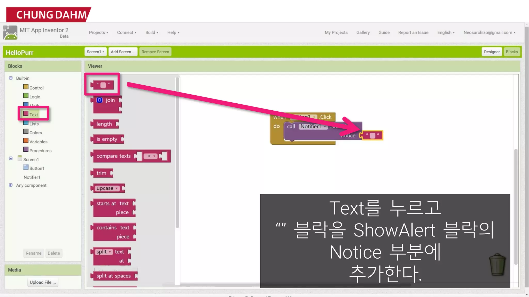The height and width of the screenshot is (297, 529).
Task: Click the Rename button
Action: pyautogui.click(x=33, y=253)
